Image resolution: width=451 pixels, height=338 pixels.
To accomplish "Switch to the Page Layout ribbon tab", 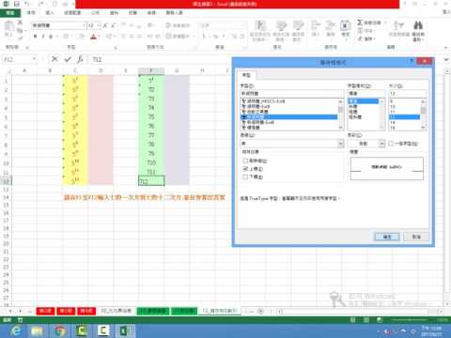I will (72, 13).
